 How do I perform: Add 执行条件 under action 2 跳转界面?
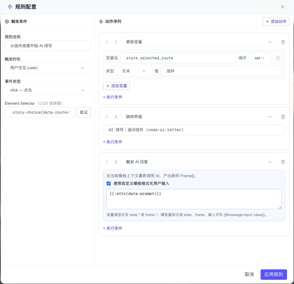tap(113, 142)
